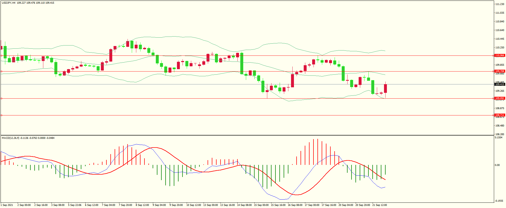Select the left anchor square of the 109.092 red line
Image resolution: width=506 pixels, height=208 pixels.
[1, 98]
